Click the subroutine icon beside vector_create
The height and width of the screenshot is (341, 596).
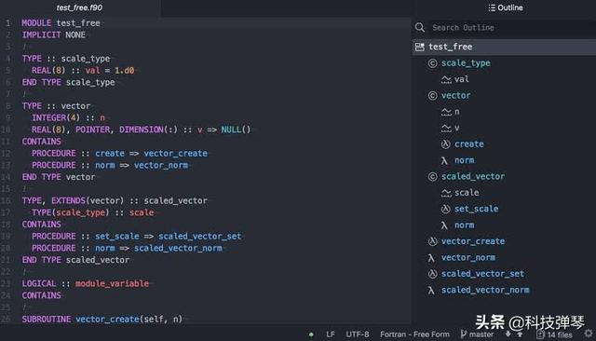[432, 241]
